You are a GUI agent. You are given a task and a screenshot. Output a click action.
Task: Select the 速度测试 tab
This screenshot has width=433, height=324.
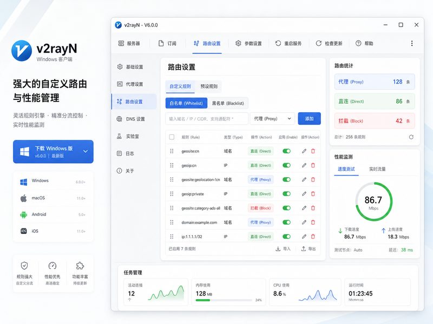click(x=346, y=169)
